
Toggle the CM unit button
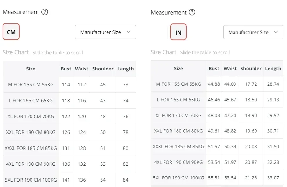pyautogui.click(x=11, y=32)
